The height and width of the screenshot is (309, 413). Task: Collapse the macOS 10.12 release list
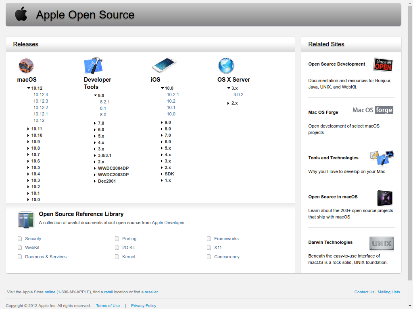[29, 88]
